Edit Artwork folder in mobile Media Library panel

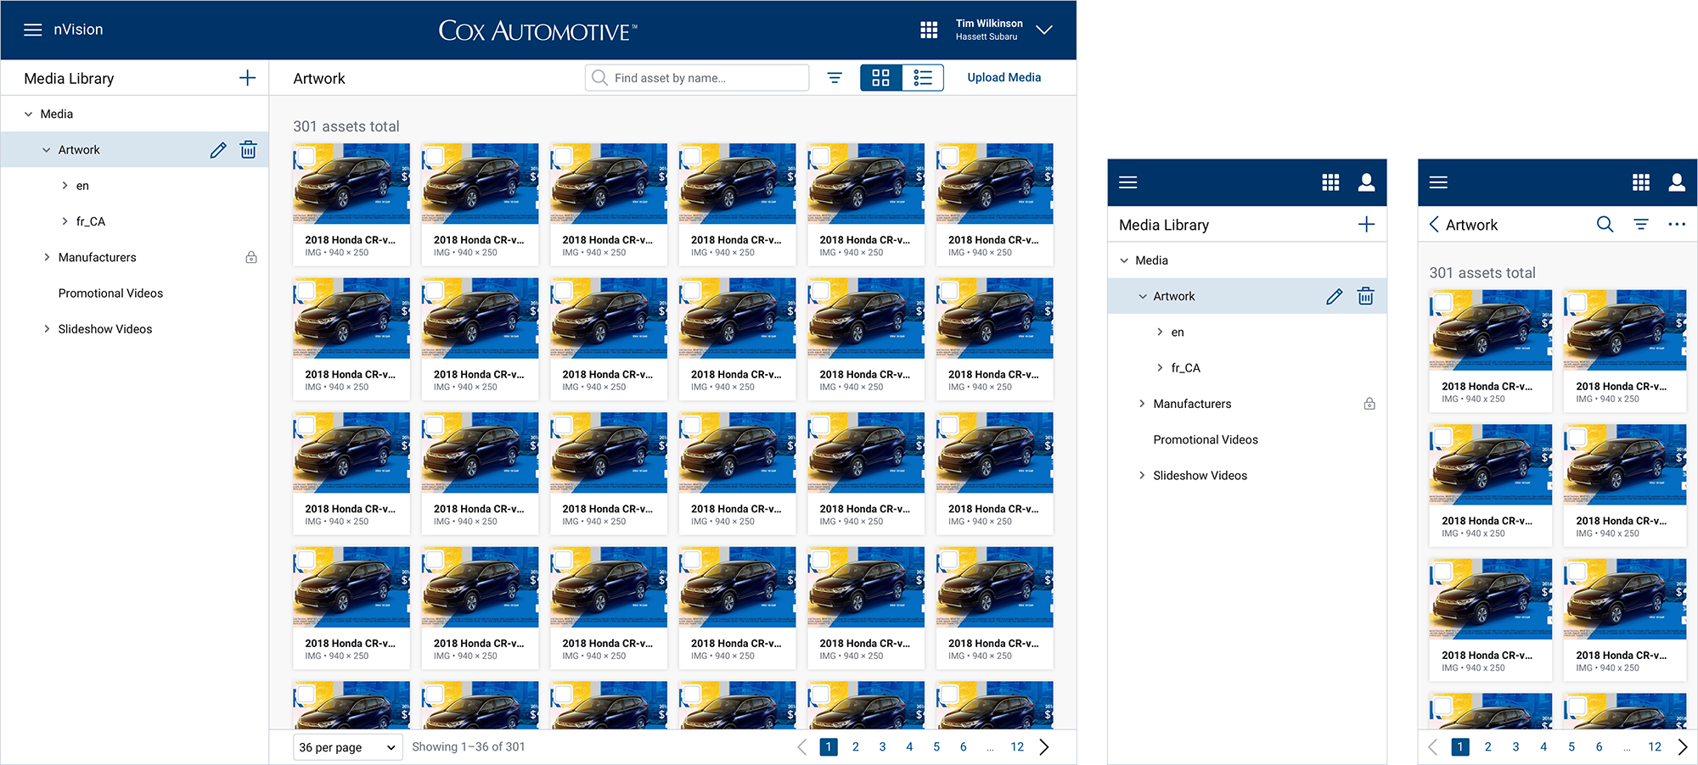point(1335,297)
